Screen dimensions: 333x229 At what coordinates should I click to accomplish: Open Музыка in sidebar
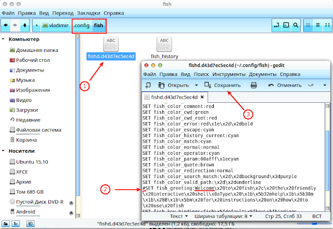(22, 80)
